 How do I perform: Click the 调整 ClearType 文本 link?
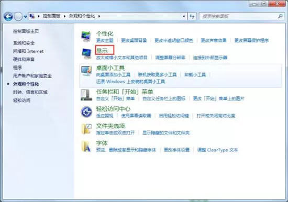[218, 150]
